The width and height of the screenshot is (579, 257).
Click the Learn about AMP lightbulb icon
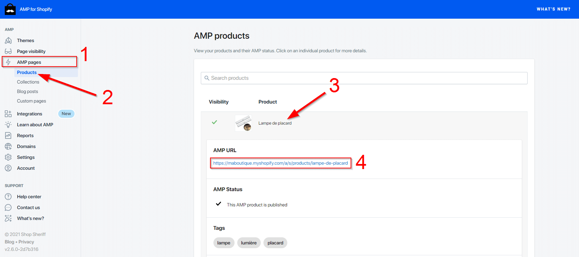(8, 125)
